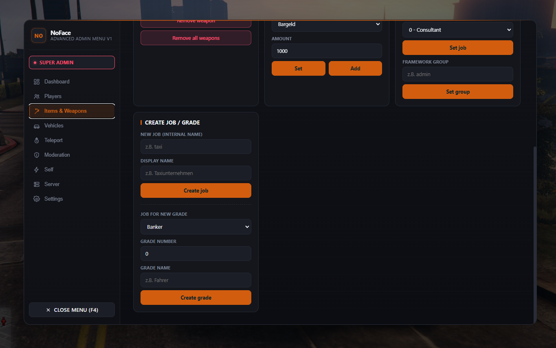
Task: Focus the New Job internal name field
Action: tap(196, 147)
